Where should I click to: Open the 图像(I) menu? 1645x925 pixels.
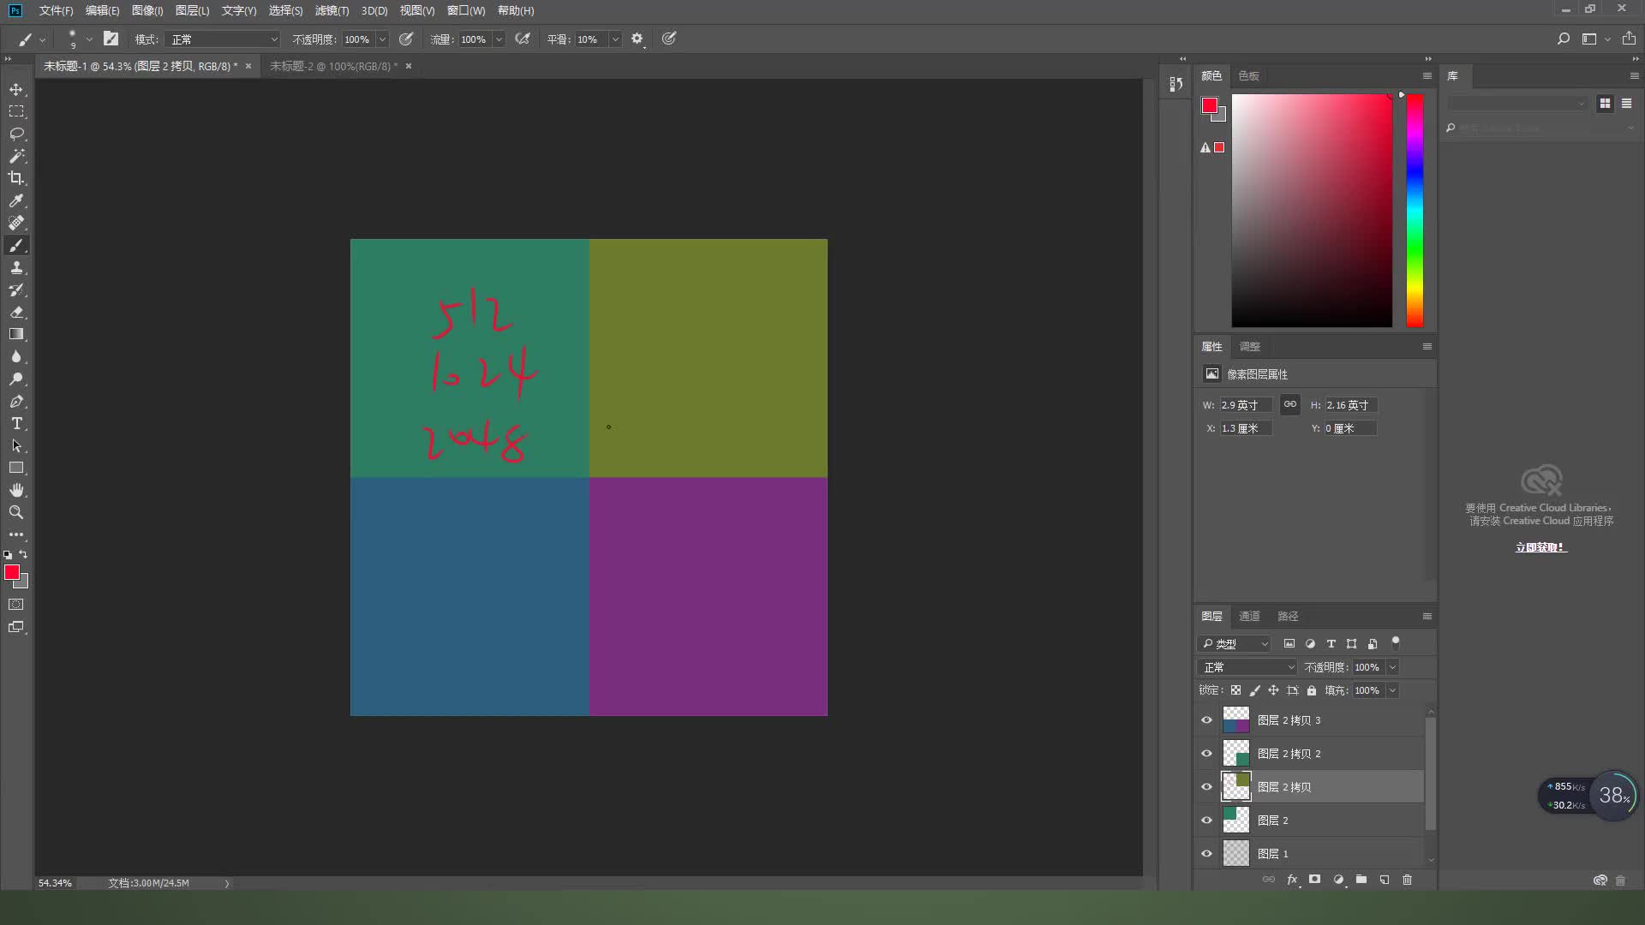(147, 10)
